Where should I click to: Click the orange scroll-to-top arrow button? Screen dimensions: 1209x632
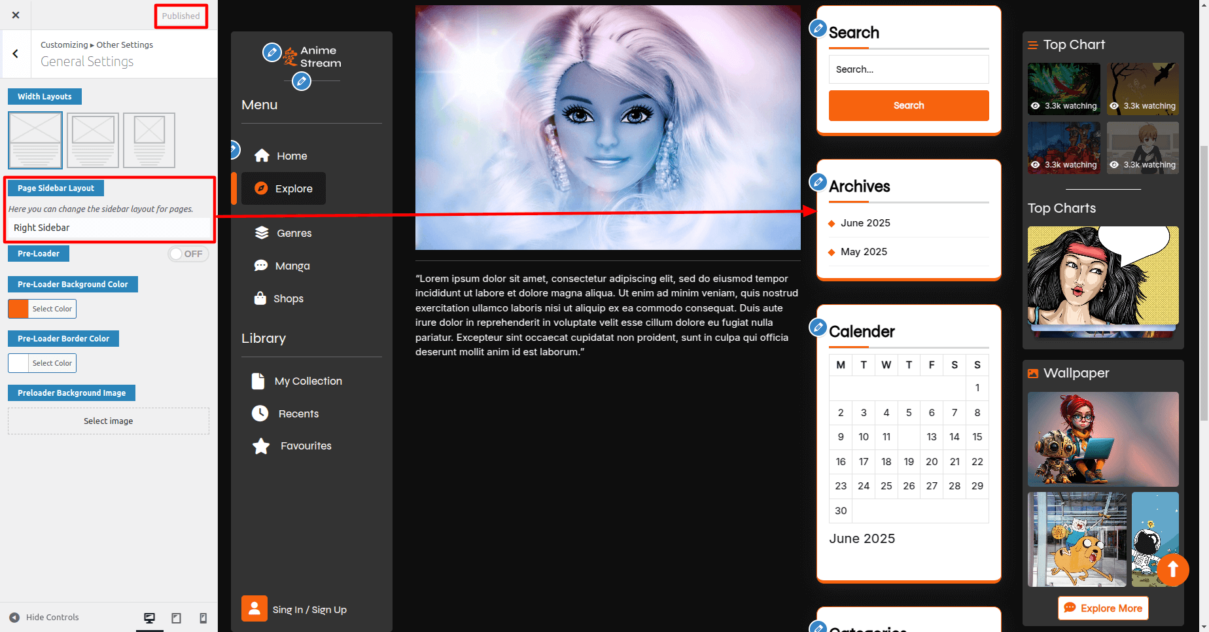coord(1172,570)
